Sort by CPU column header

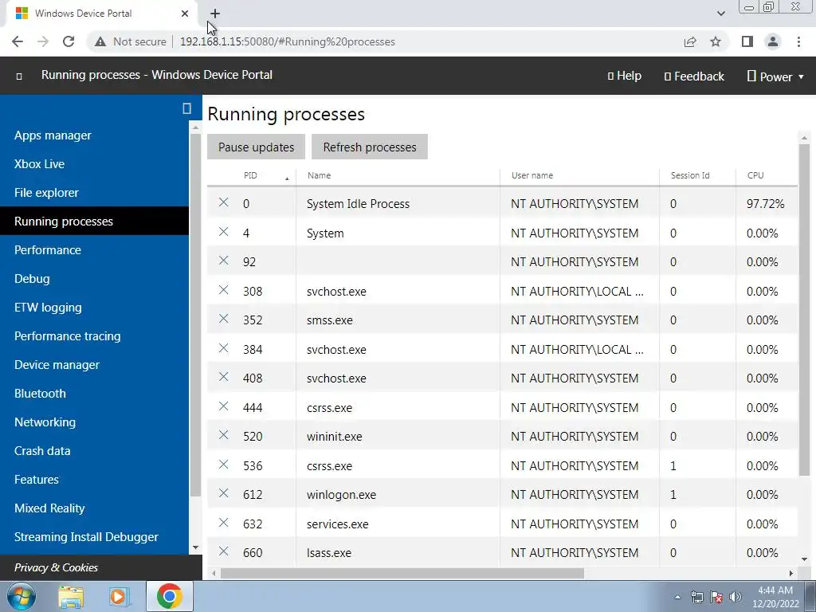pos(755,175)
